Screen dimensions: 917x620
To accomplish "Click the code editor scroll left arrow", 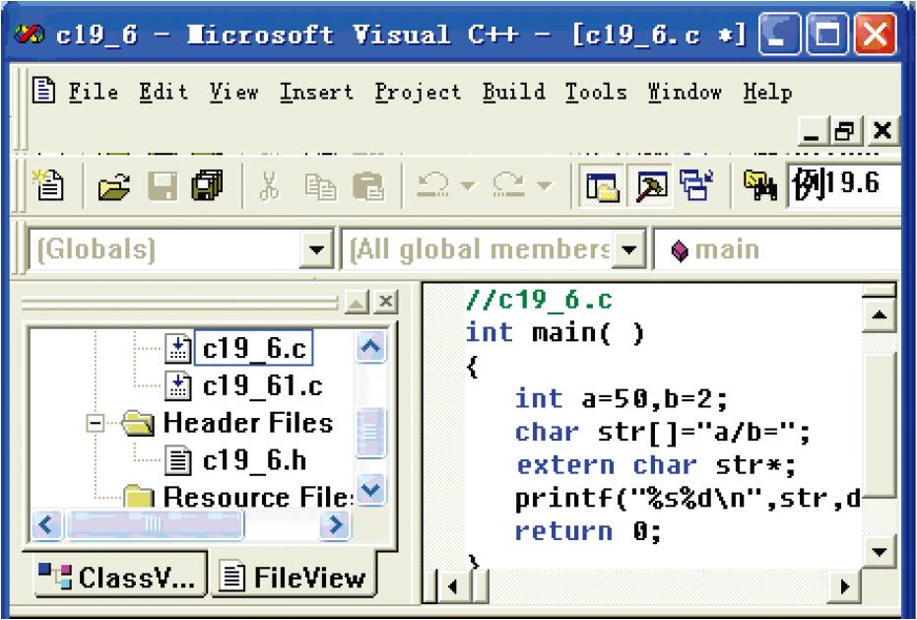I will [x=453, y=586].
